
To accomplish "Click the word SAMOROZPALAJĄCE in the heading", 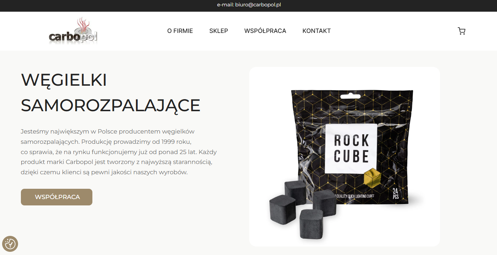I will [x=111, y=105].
